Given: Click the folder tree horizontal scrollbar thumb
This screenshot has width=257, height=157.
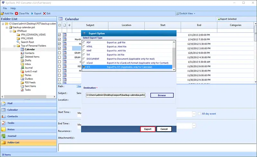Looking at the screenshot, I should 25,97.
